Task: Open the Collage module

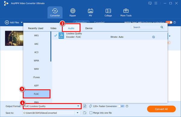Action: (x=108, y=12)
